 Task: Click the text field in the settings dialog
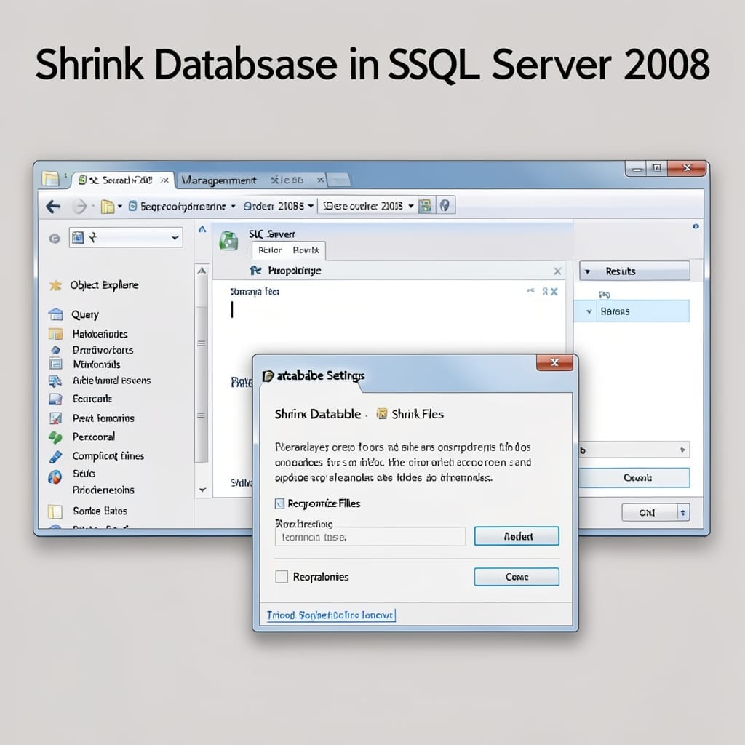pos(370,537)
